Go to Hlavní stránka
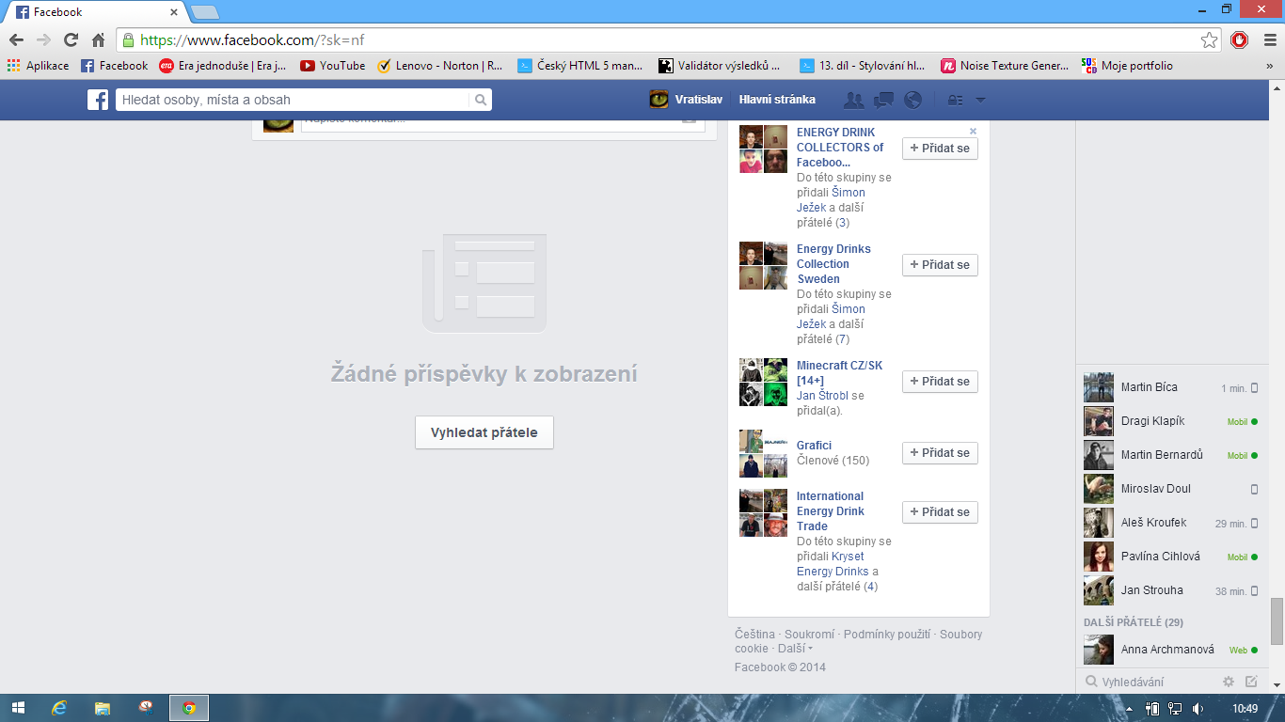Image resolution: width=1285 pixels, height=722 pixels. click(777, 100)
